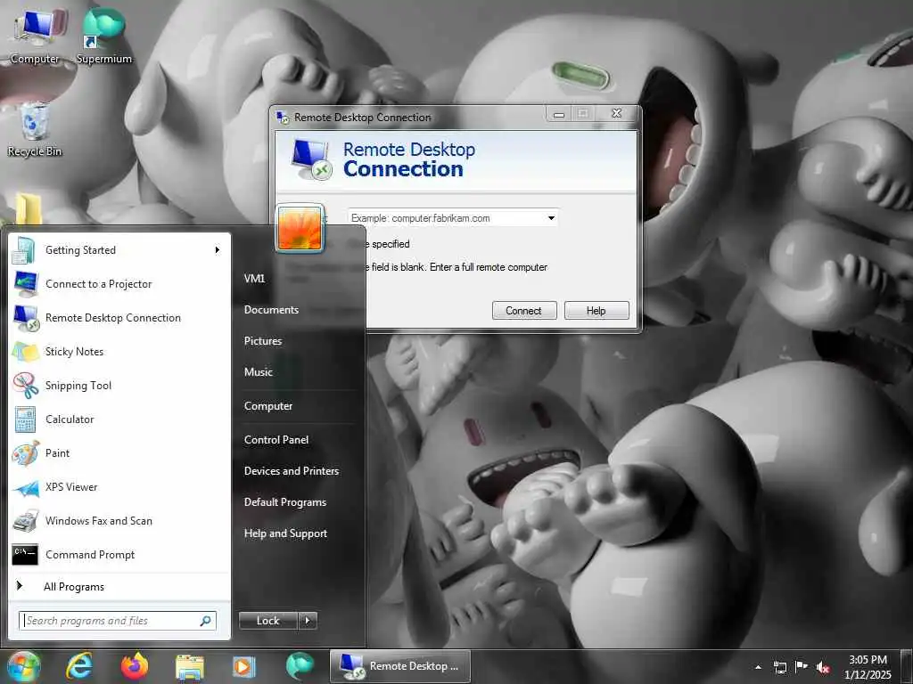Click the muted volume speaker icon
The height and width of the screenshot is (684, 913).
click(x=823, y=667)
